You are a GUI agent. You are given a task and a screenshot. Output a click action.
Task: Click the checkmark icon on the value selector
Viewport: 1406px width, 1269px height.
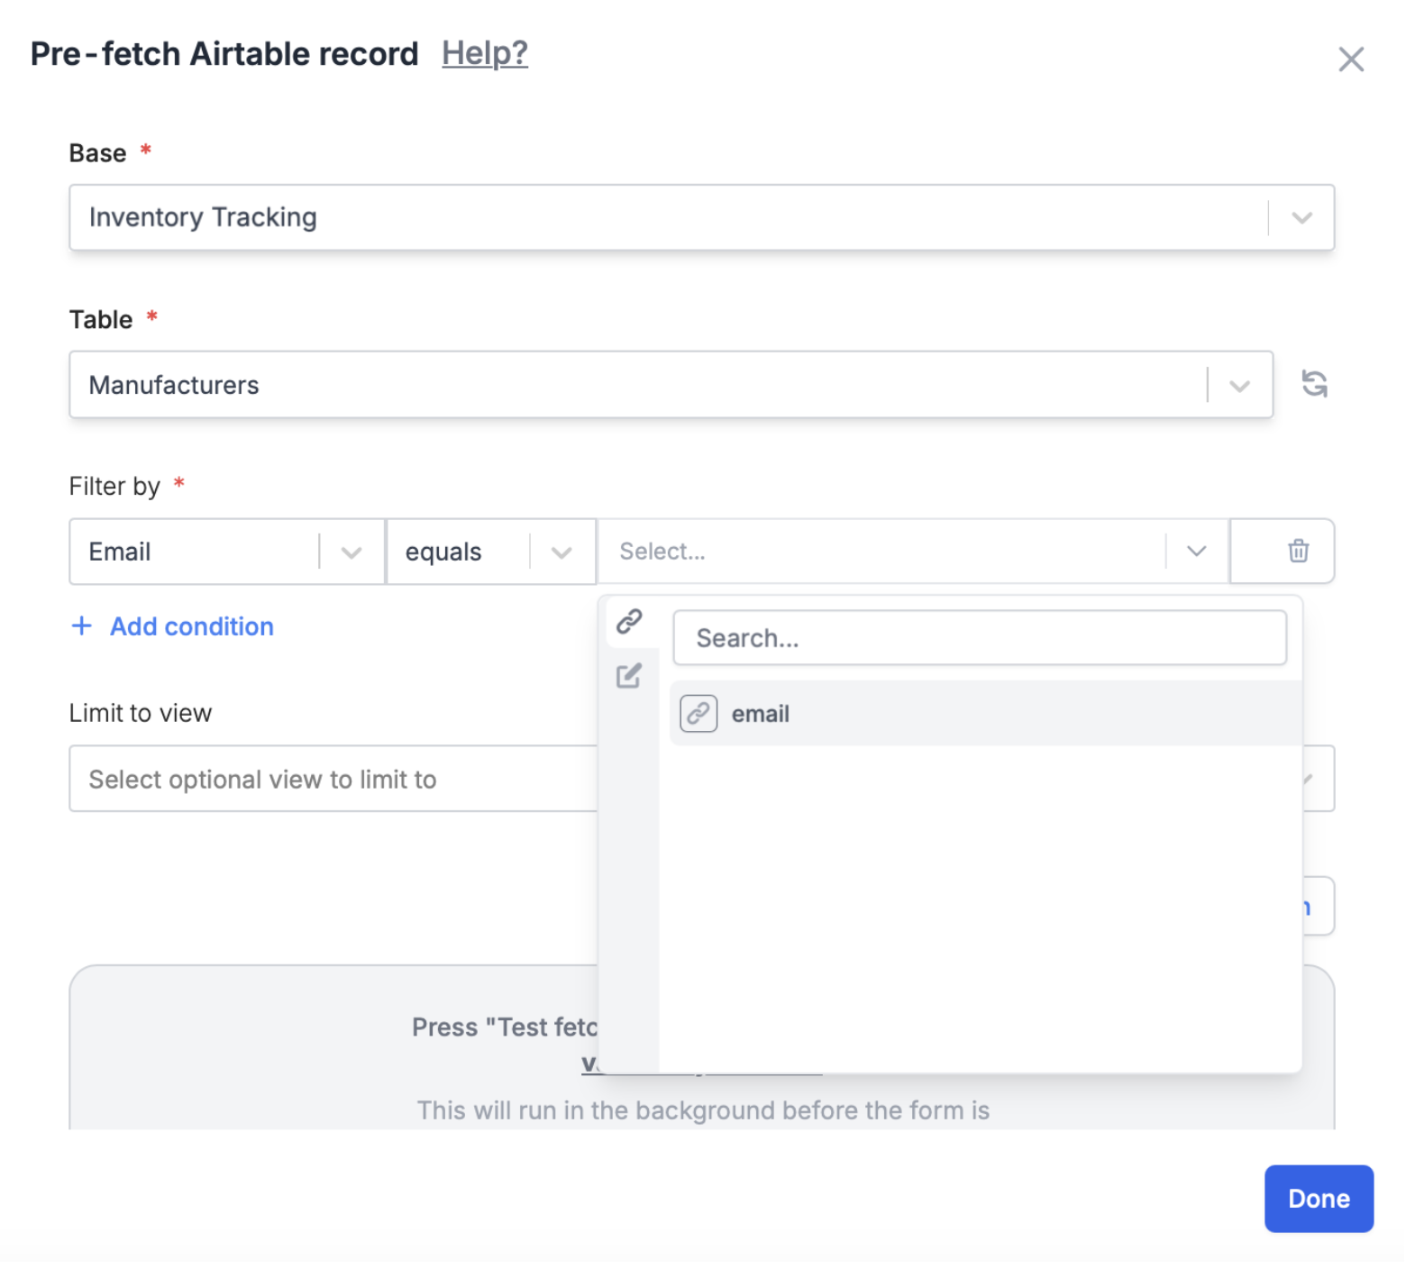1196,551
